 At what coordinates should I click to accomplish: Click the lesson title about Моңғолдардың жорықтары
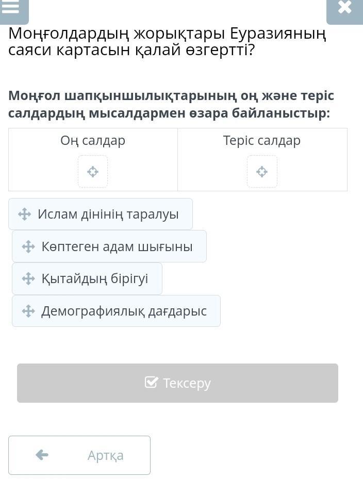[x=168, y=42]
